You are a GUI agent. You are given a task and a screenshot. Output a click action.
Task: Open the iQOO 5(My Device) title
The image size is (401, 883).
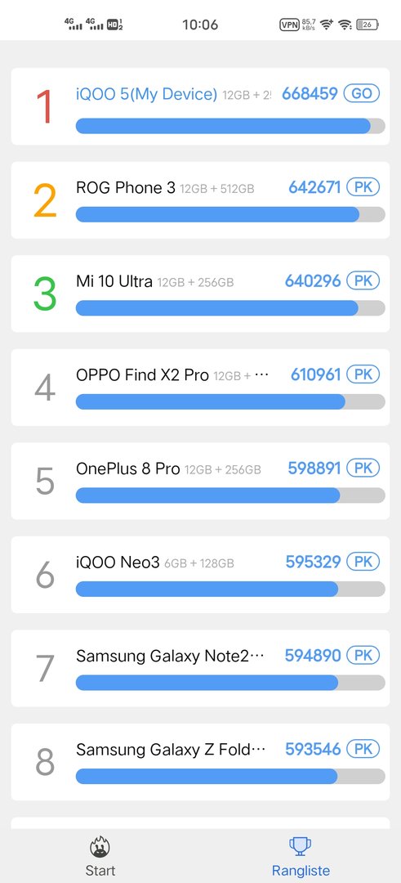[146, 95]
